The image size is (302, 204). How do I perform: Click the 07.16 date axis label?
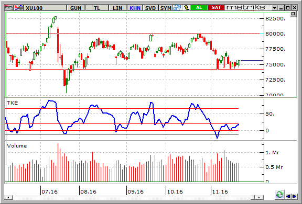[x=50, y=191]
